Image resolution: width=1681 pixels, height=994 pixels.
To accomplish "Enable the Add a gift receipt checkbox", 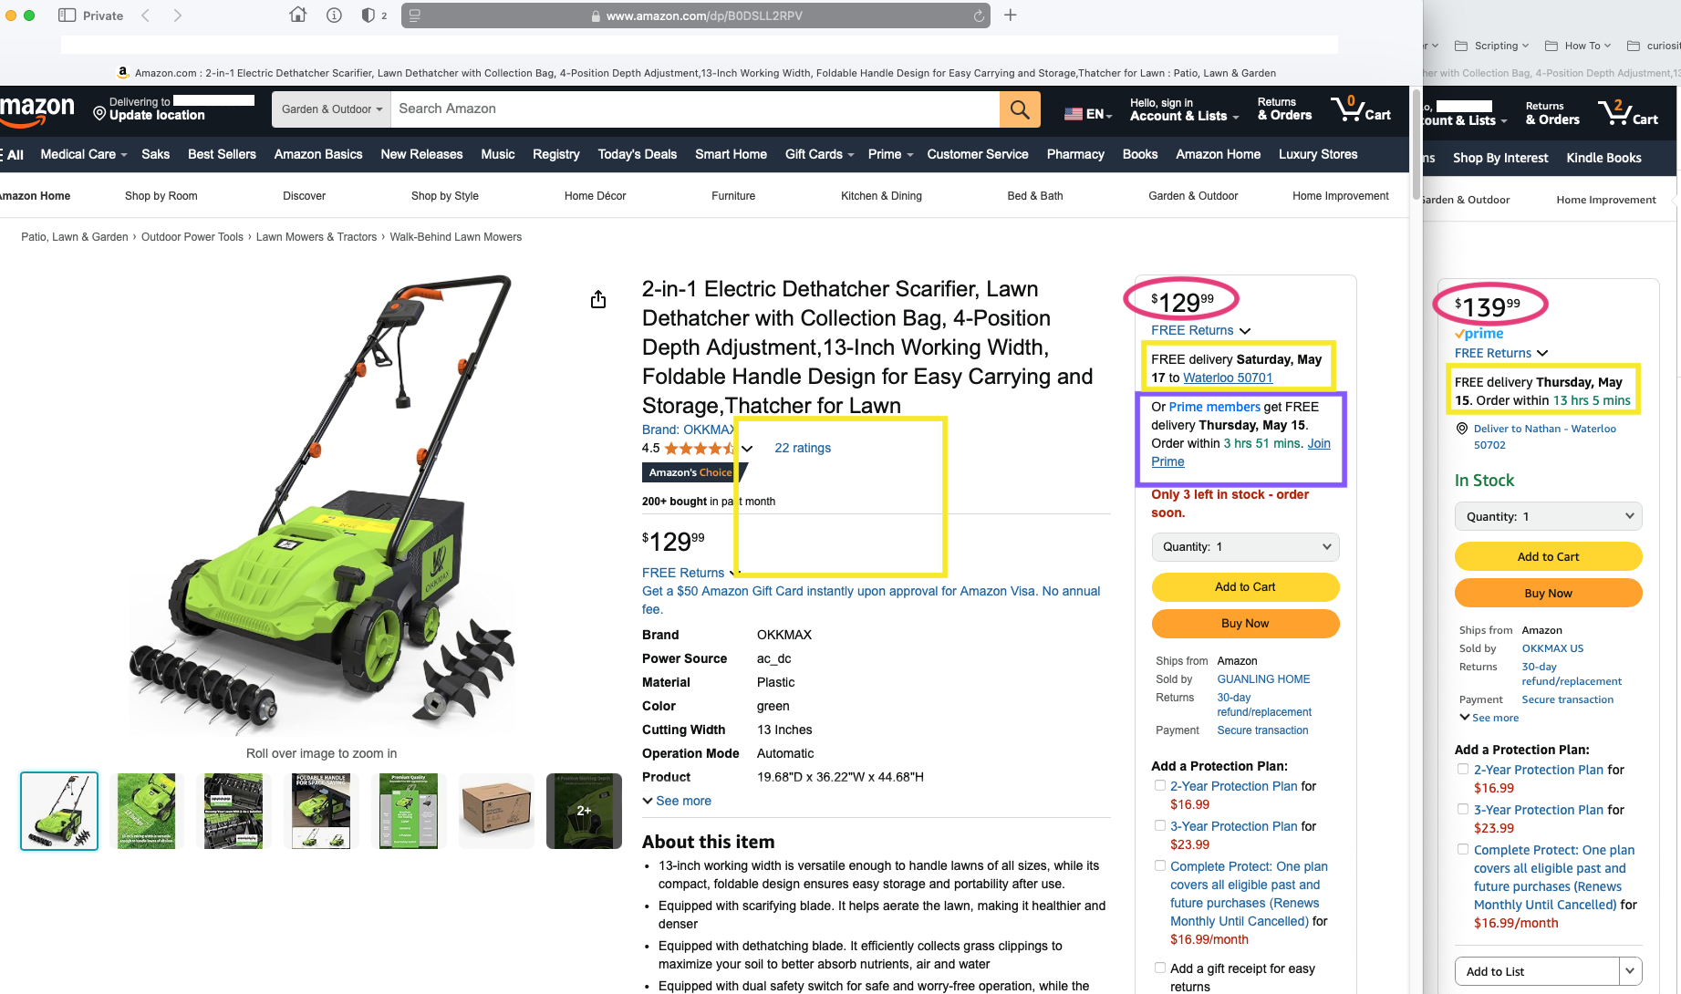I will [x=1160, y=968].
